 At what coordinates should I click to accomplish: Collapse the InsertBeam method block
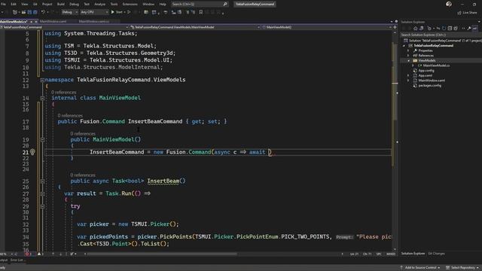[x=42, y=181]
